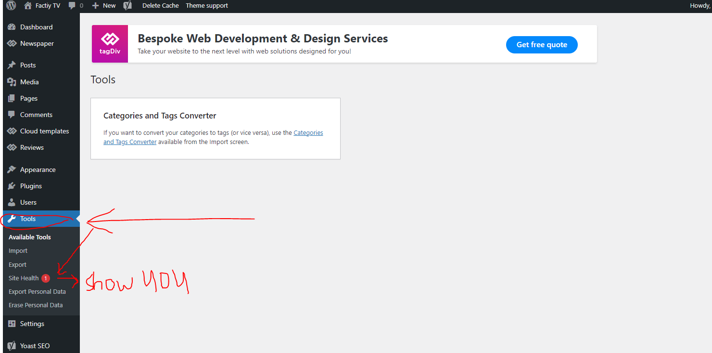
Task: Click the Comments speech bubble sidebar icon
Action: tap(12, 115)
